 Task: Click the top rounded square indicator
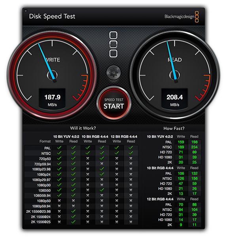click(114, 35)
